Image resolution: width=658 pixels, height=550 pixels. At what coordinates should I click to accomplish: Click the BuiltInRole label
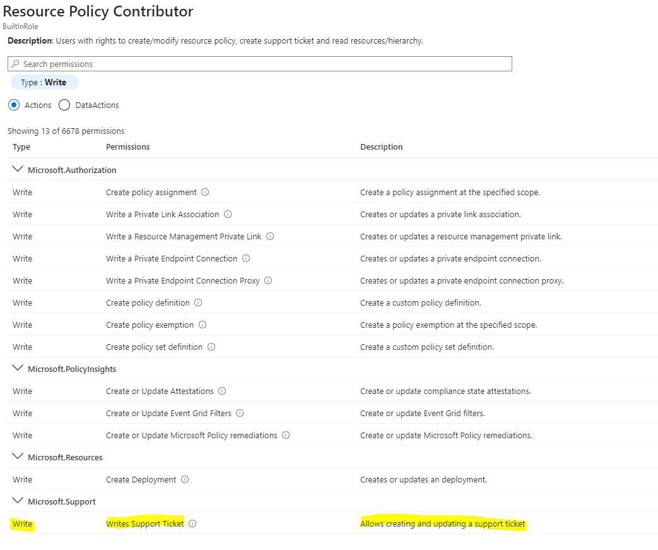coord(20,27)
